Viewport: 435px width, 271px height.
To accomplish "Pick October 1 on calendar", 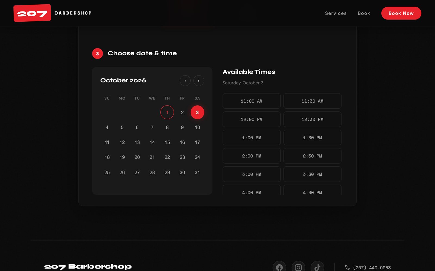I will tap(167, 112).
